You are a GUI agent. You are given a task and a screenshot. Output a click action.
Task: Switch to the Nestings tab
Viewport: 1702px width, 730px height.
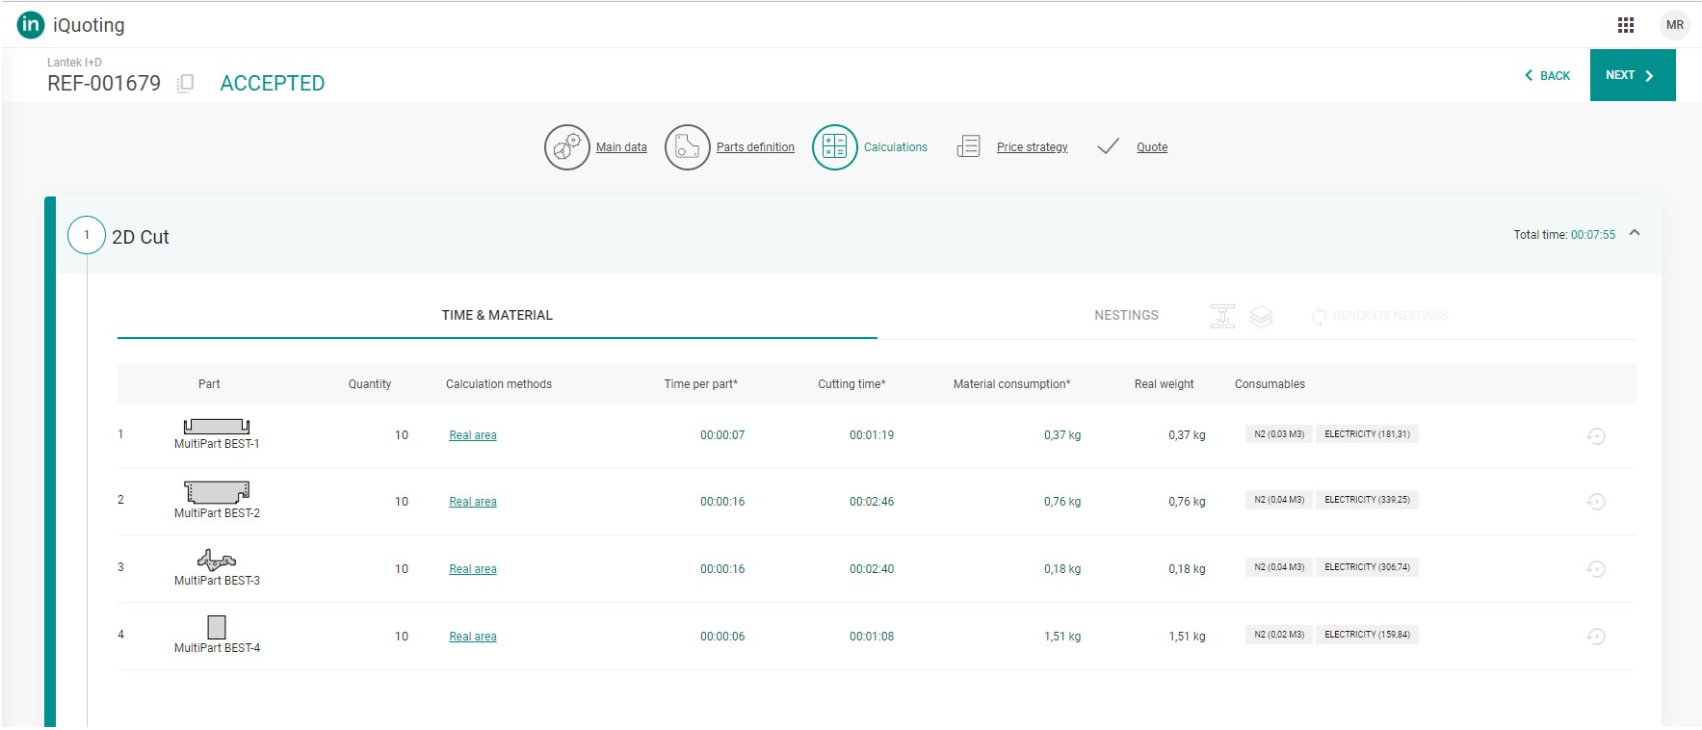1126,315
